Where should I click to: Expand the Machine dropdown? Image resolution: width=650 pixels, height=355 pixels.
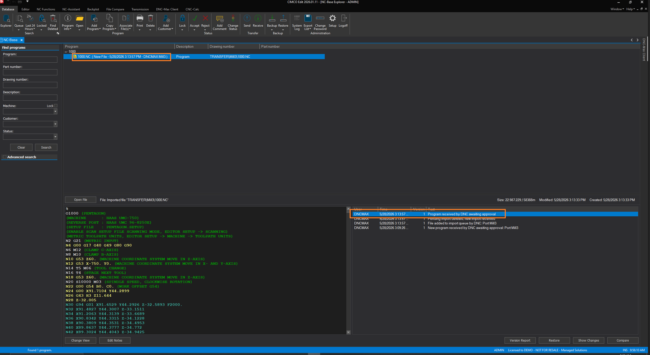pyautogui.click(x=55, y=111)
